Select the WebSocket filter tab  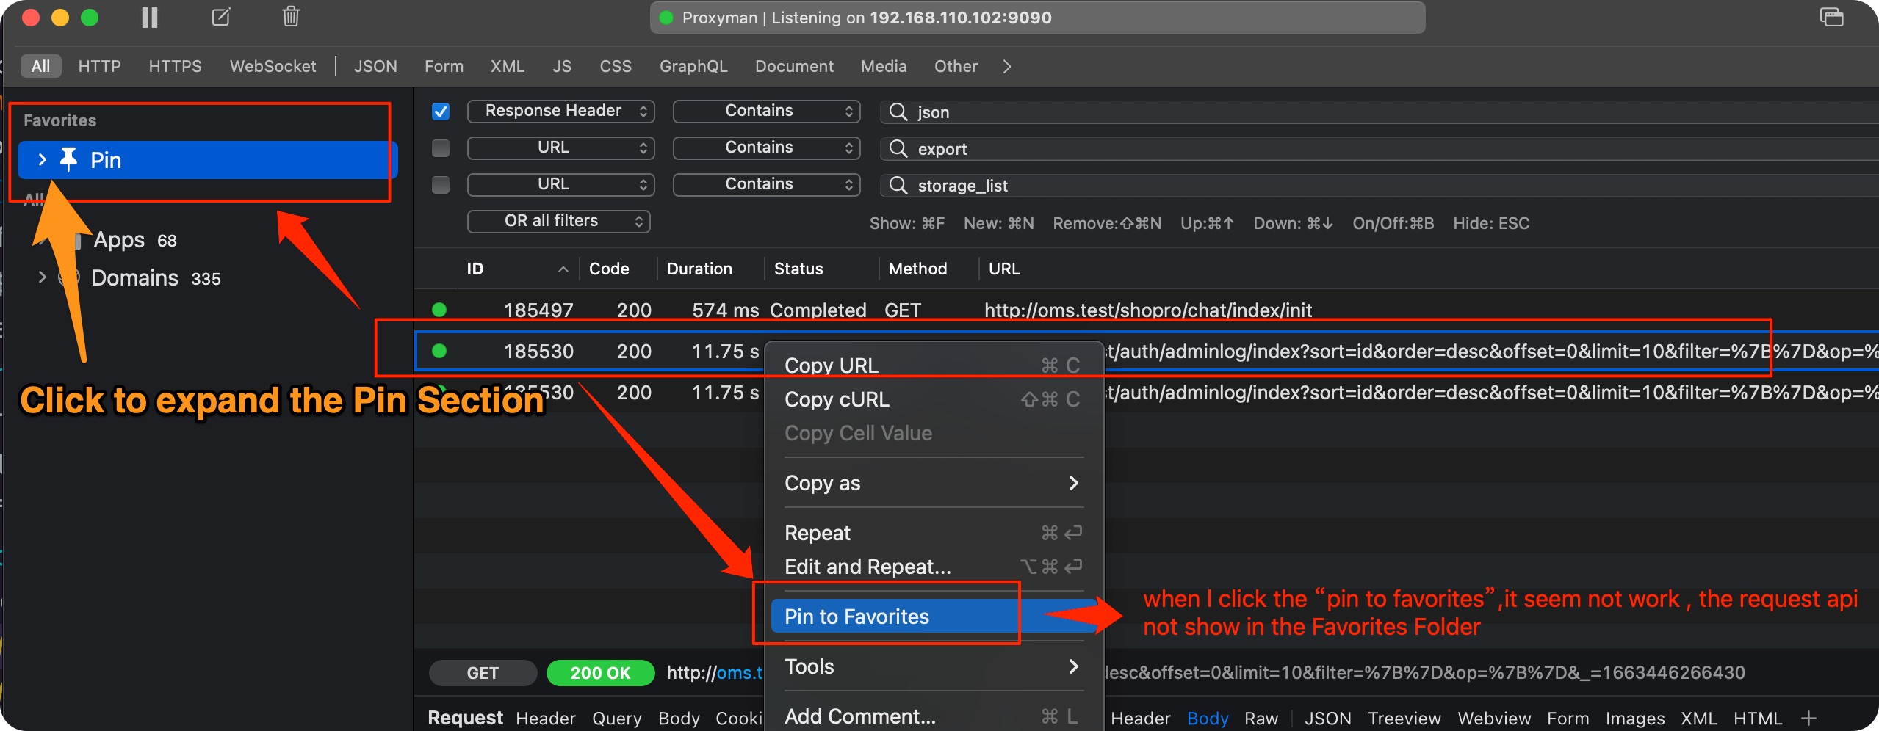tap(273, 67)
